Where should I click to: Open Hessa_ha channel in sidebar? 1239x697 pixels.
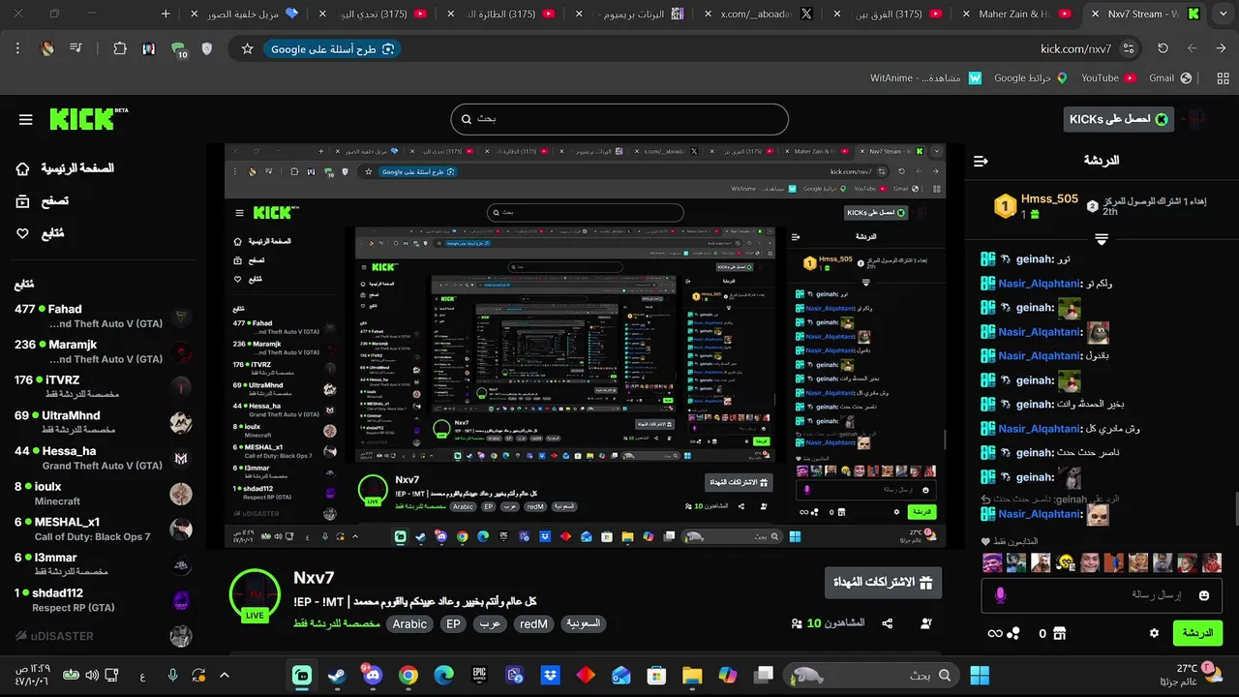[103, 458]
